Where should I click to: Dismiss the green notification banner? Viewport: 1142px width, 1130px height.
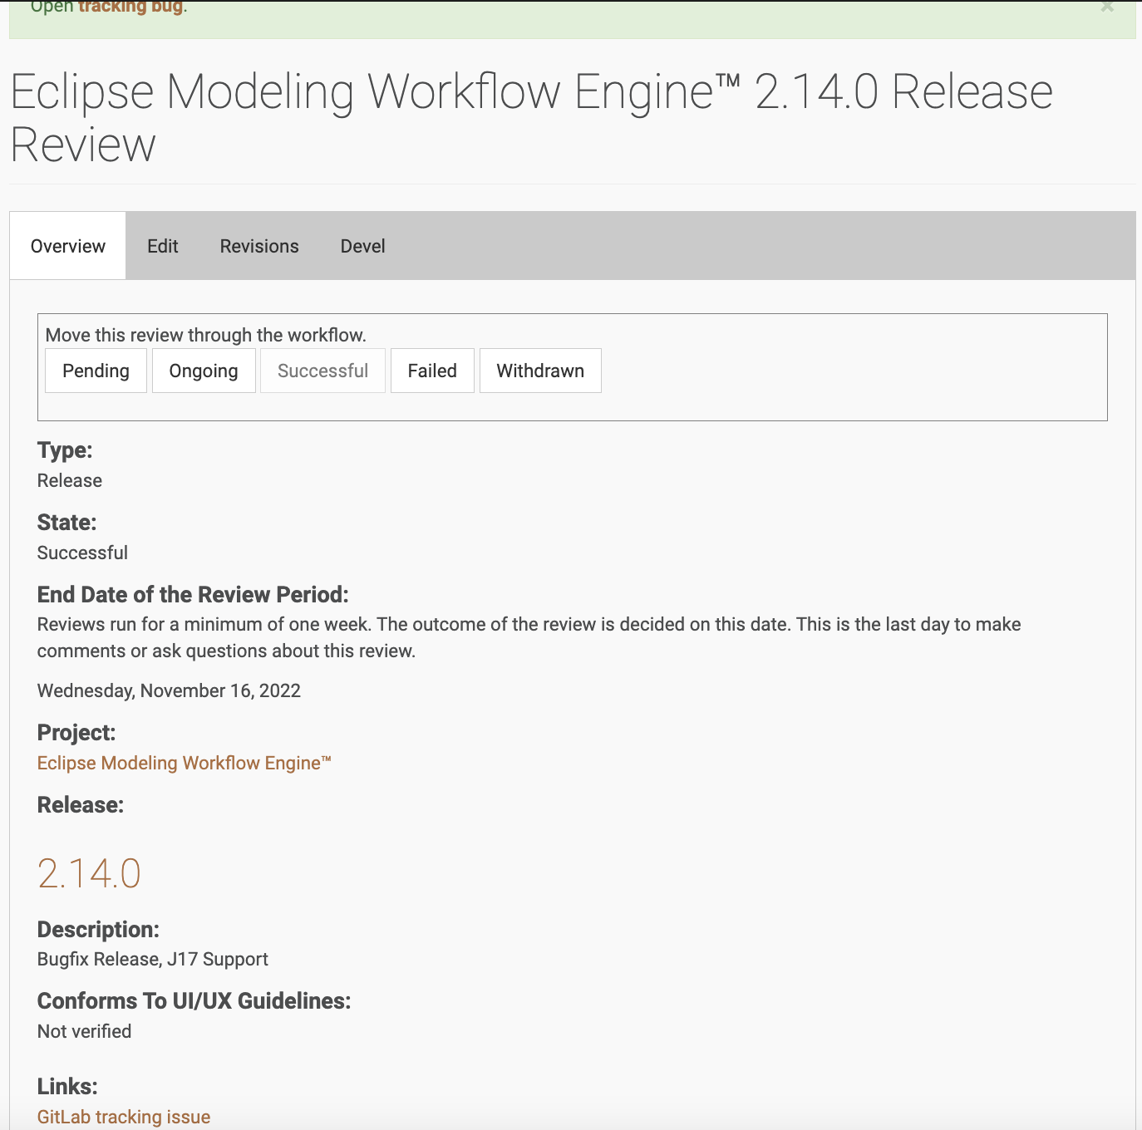click(1107, 7)
